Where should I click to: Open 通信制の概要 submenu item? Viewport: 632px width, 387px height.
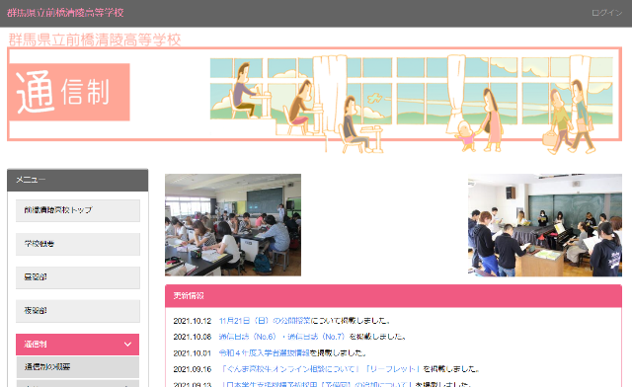pos(78,367)
